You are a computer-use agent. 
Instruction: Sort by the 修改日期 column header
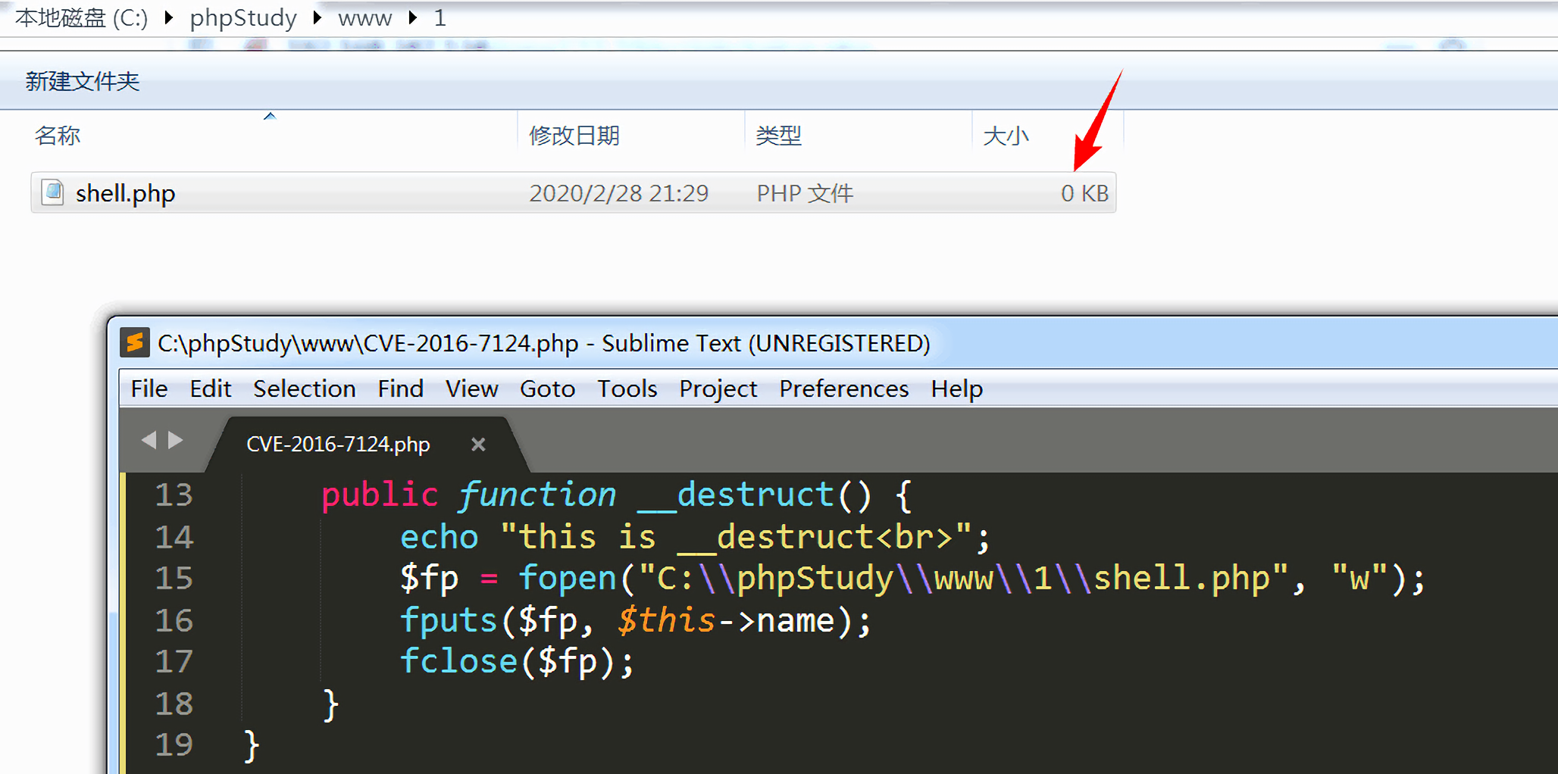574,136
